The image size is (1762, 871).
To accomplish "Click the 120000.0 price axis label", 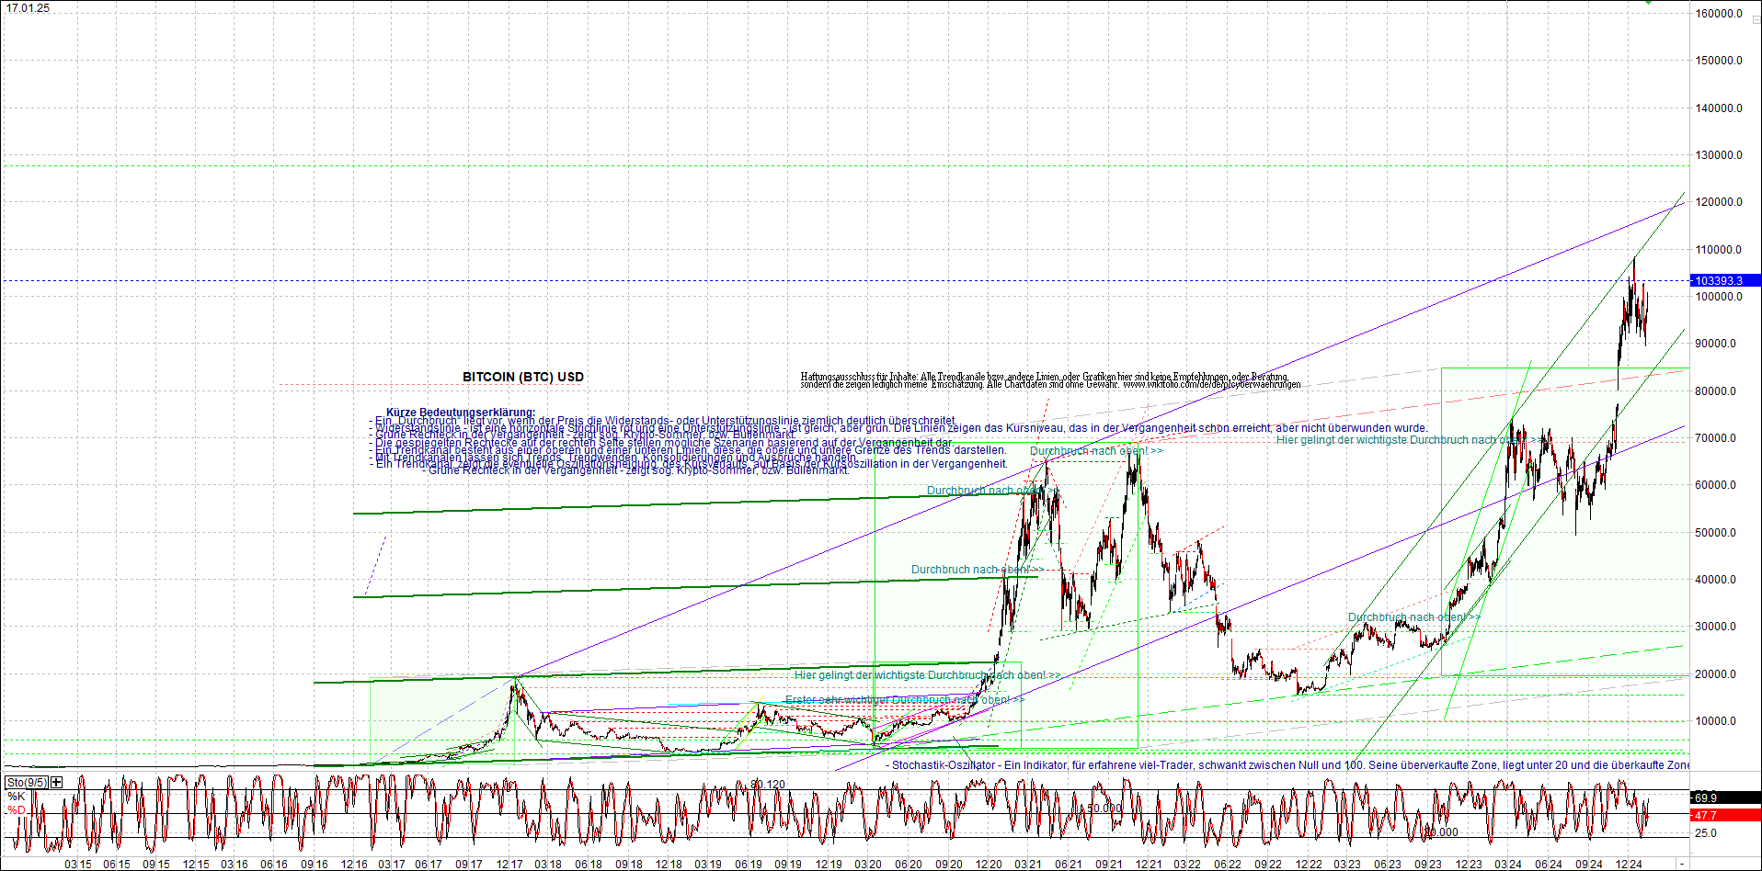I will click(x=1719, y=202).
